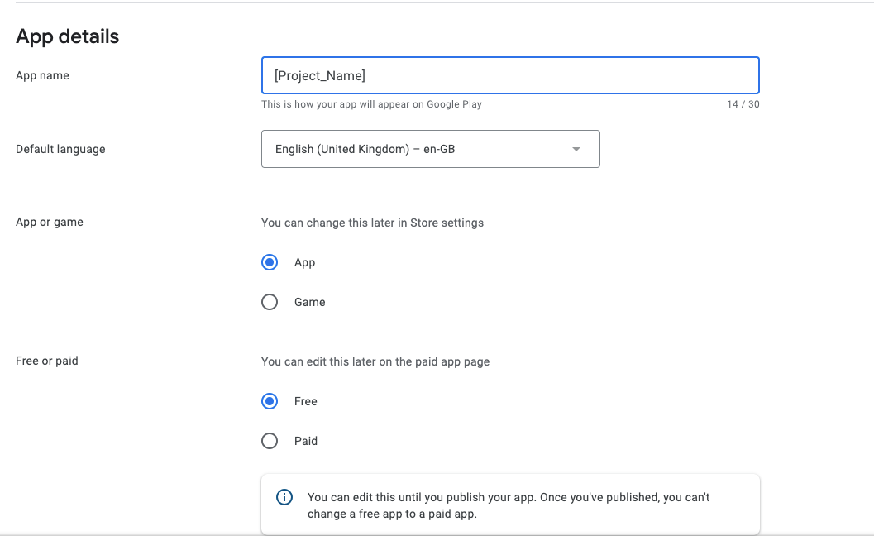
Task: Click the "You can edit this later" hint text
Action: 375,361
